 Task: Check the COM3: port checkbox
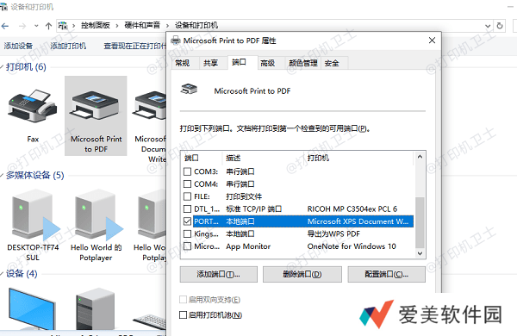(x=187, y=171)
